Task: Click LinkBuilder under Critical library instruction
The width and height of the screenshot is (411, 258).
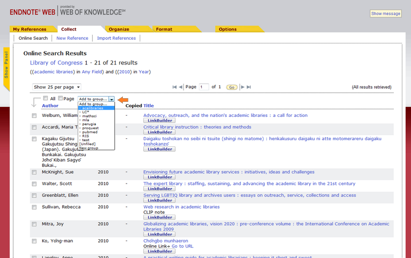Action: pyautogui.click(x=159, y=132)
